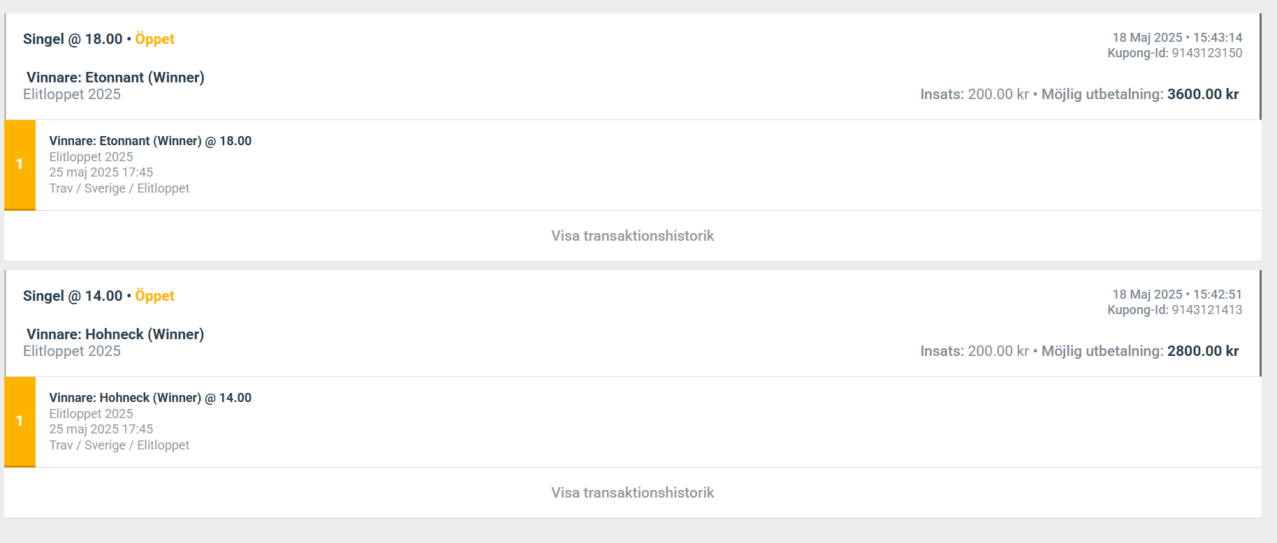Open transaction history for the Etonnant bet
Image resolution: width=1277 pixels, height=543 pixels.
click(632, 236)
